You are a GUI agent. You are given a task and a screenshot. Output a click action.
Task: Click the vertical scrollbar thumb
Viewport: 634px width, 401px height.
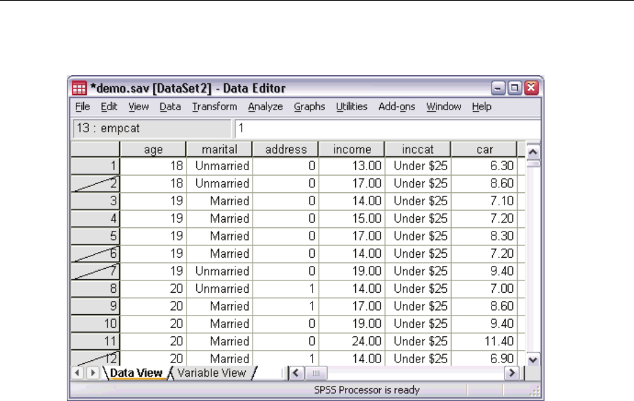coord(533,164)
